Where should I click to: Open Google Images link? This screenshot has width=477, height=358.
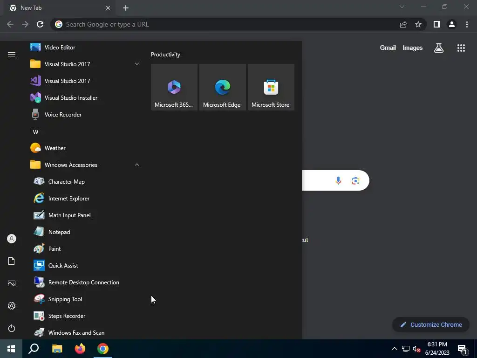pos(413,48)
